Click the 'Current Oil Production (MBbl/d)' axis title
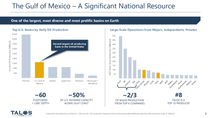The height and width of the screenshot is (118, 211). (10, 56)
